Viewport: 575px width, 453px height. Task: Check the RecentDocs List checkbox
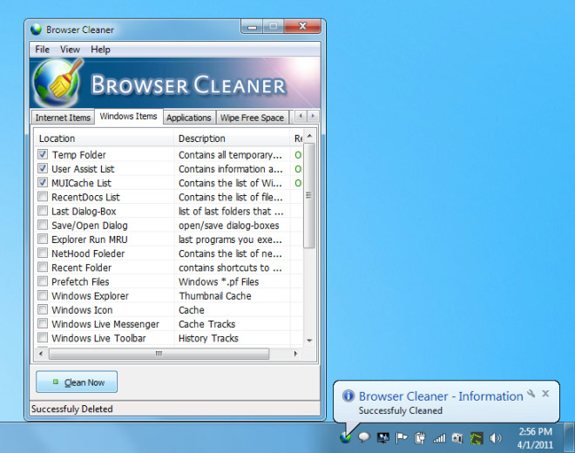43,197
